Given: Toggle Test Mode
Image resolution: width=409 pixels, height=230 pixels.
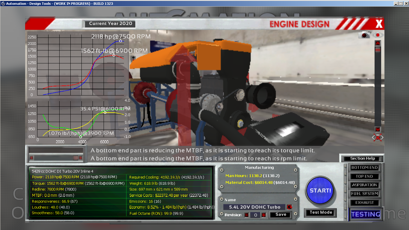Looking at the screenshot, I should click(321, 212).
